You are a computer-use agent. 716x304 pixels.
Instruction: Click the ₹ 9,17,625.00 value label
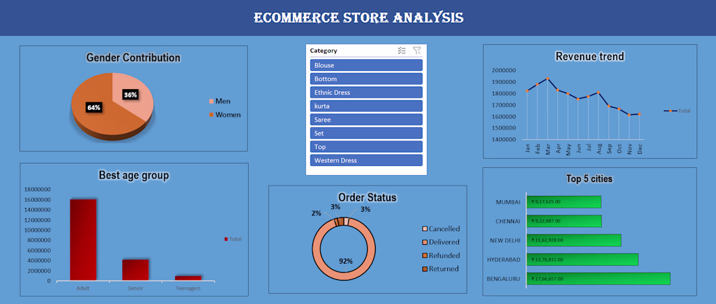click(x=545, y=202)
